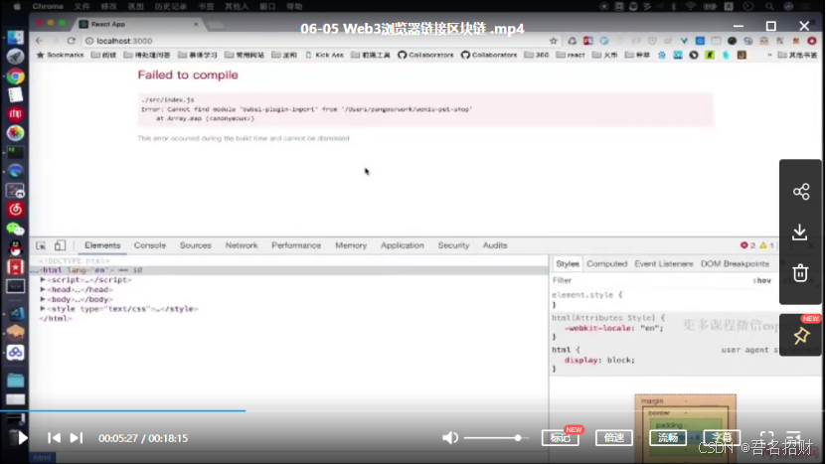Toggle the 字幕 subtitles button
The height and width of the screenshot is (464, 826).
pos(722,437)
